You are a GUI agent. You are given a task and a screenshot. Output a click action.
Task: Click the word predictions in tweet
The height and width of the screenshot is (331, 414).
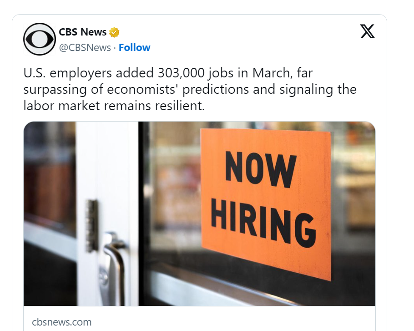click(x=216, y=90)
